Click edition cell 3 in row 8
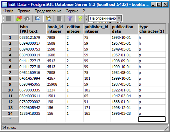The height and width of the screenshot is (132, 170). coord(75,78)
